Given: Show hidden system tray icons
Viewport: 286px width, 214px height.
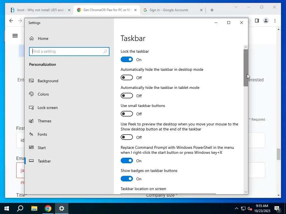Looking at the screenshot, I should (236, 208).
